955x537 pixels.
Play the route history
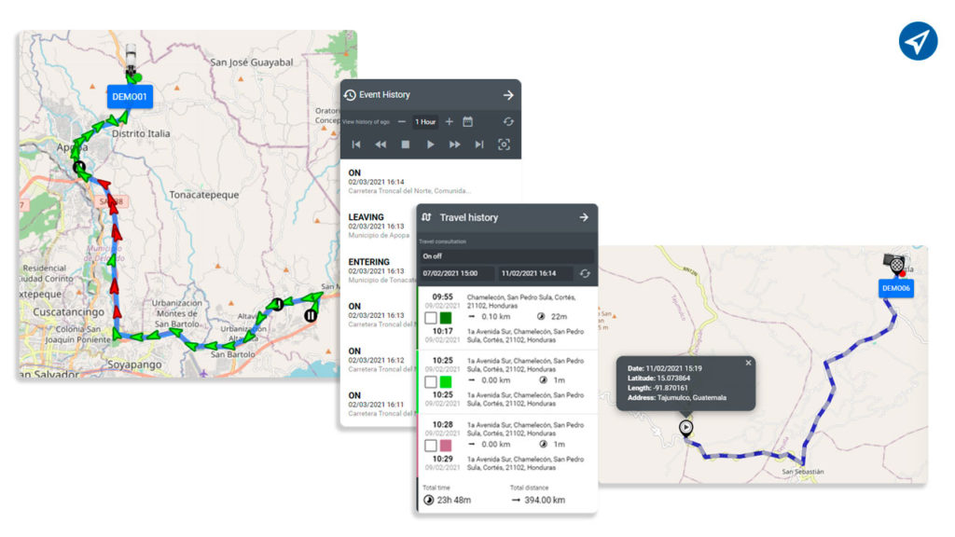(430, 145)
